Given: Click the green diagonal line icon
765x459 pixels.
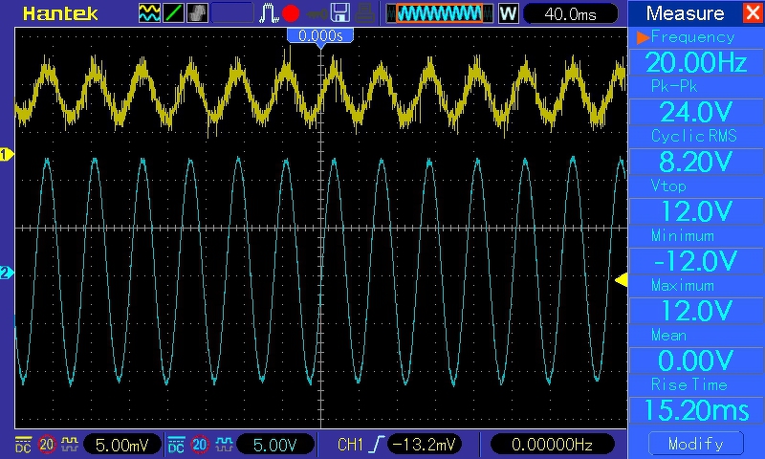Looking at the screenshot, I should pyautogui.click(x=174, y=13).
